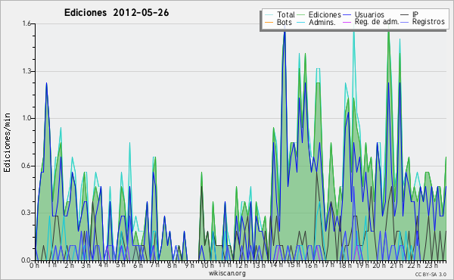The height and width of the screenshot is (280, 454).
Task: Click the '7 h' hour label
Action: click(154, 265)
